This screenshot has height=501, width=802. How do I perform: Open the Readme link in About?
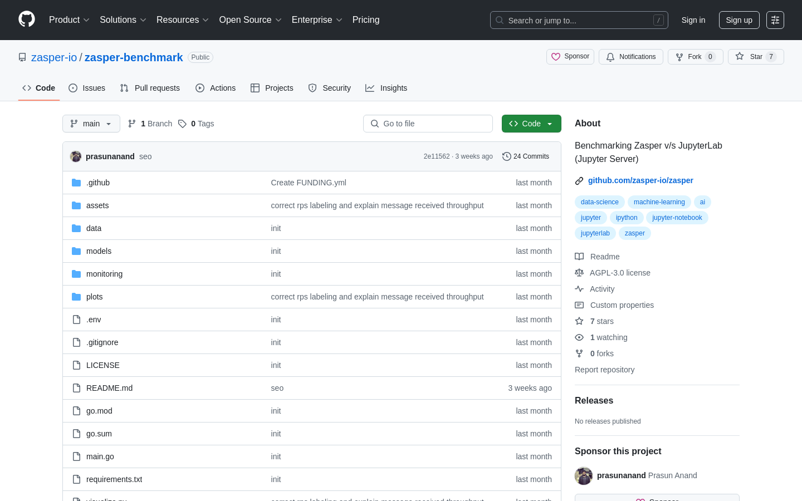pos(597,257)
